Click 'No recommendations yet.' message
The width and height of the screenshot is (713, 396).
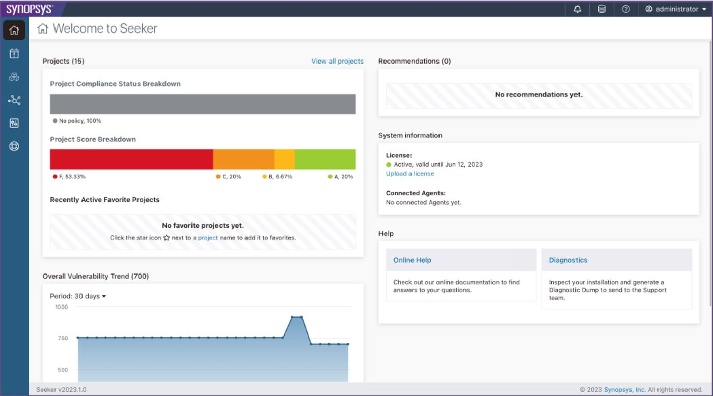[x=539, y=95]
